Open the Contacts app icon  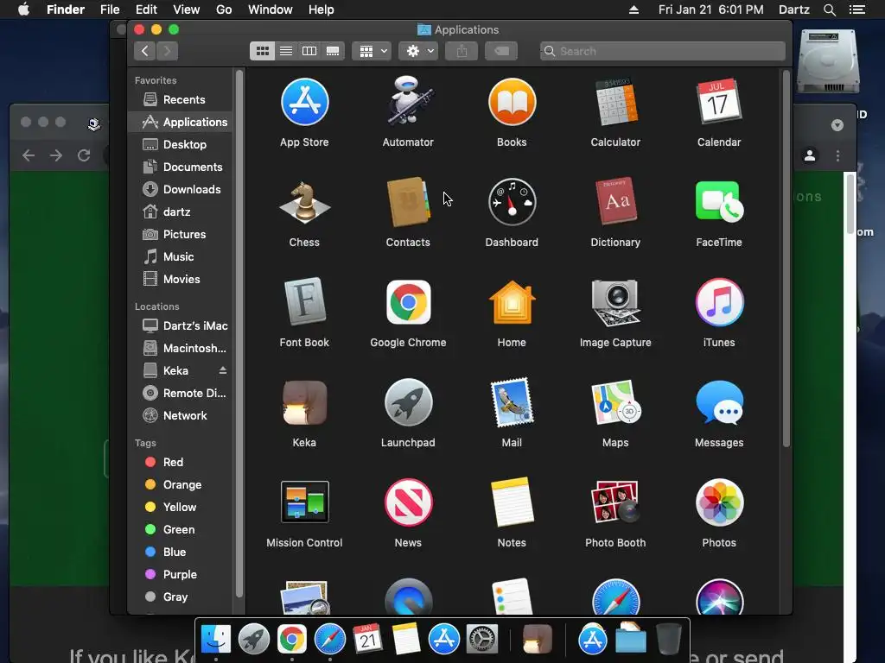point(408,202)
